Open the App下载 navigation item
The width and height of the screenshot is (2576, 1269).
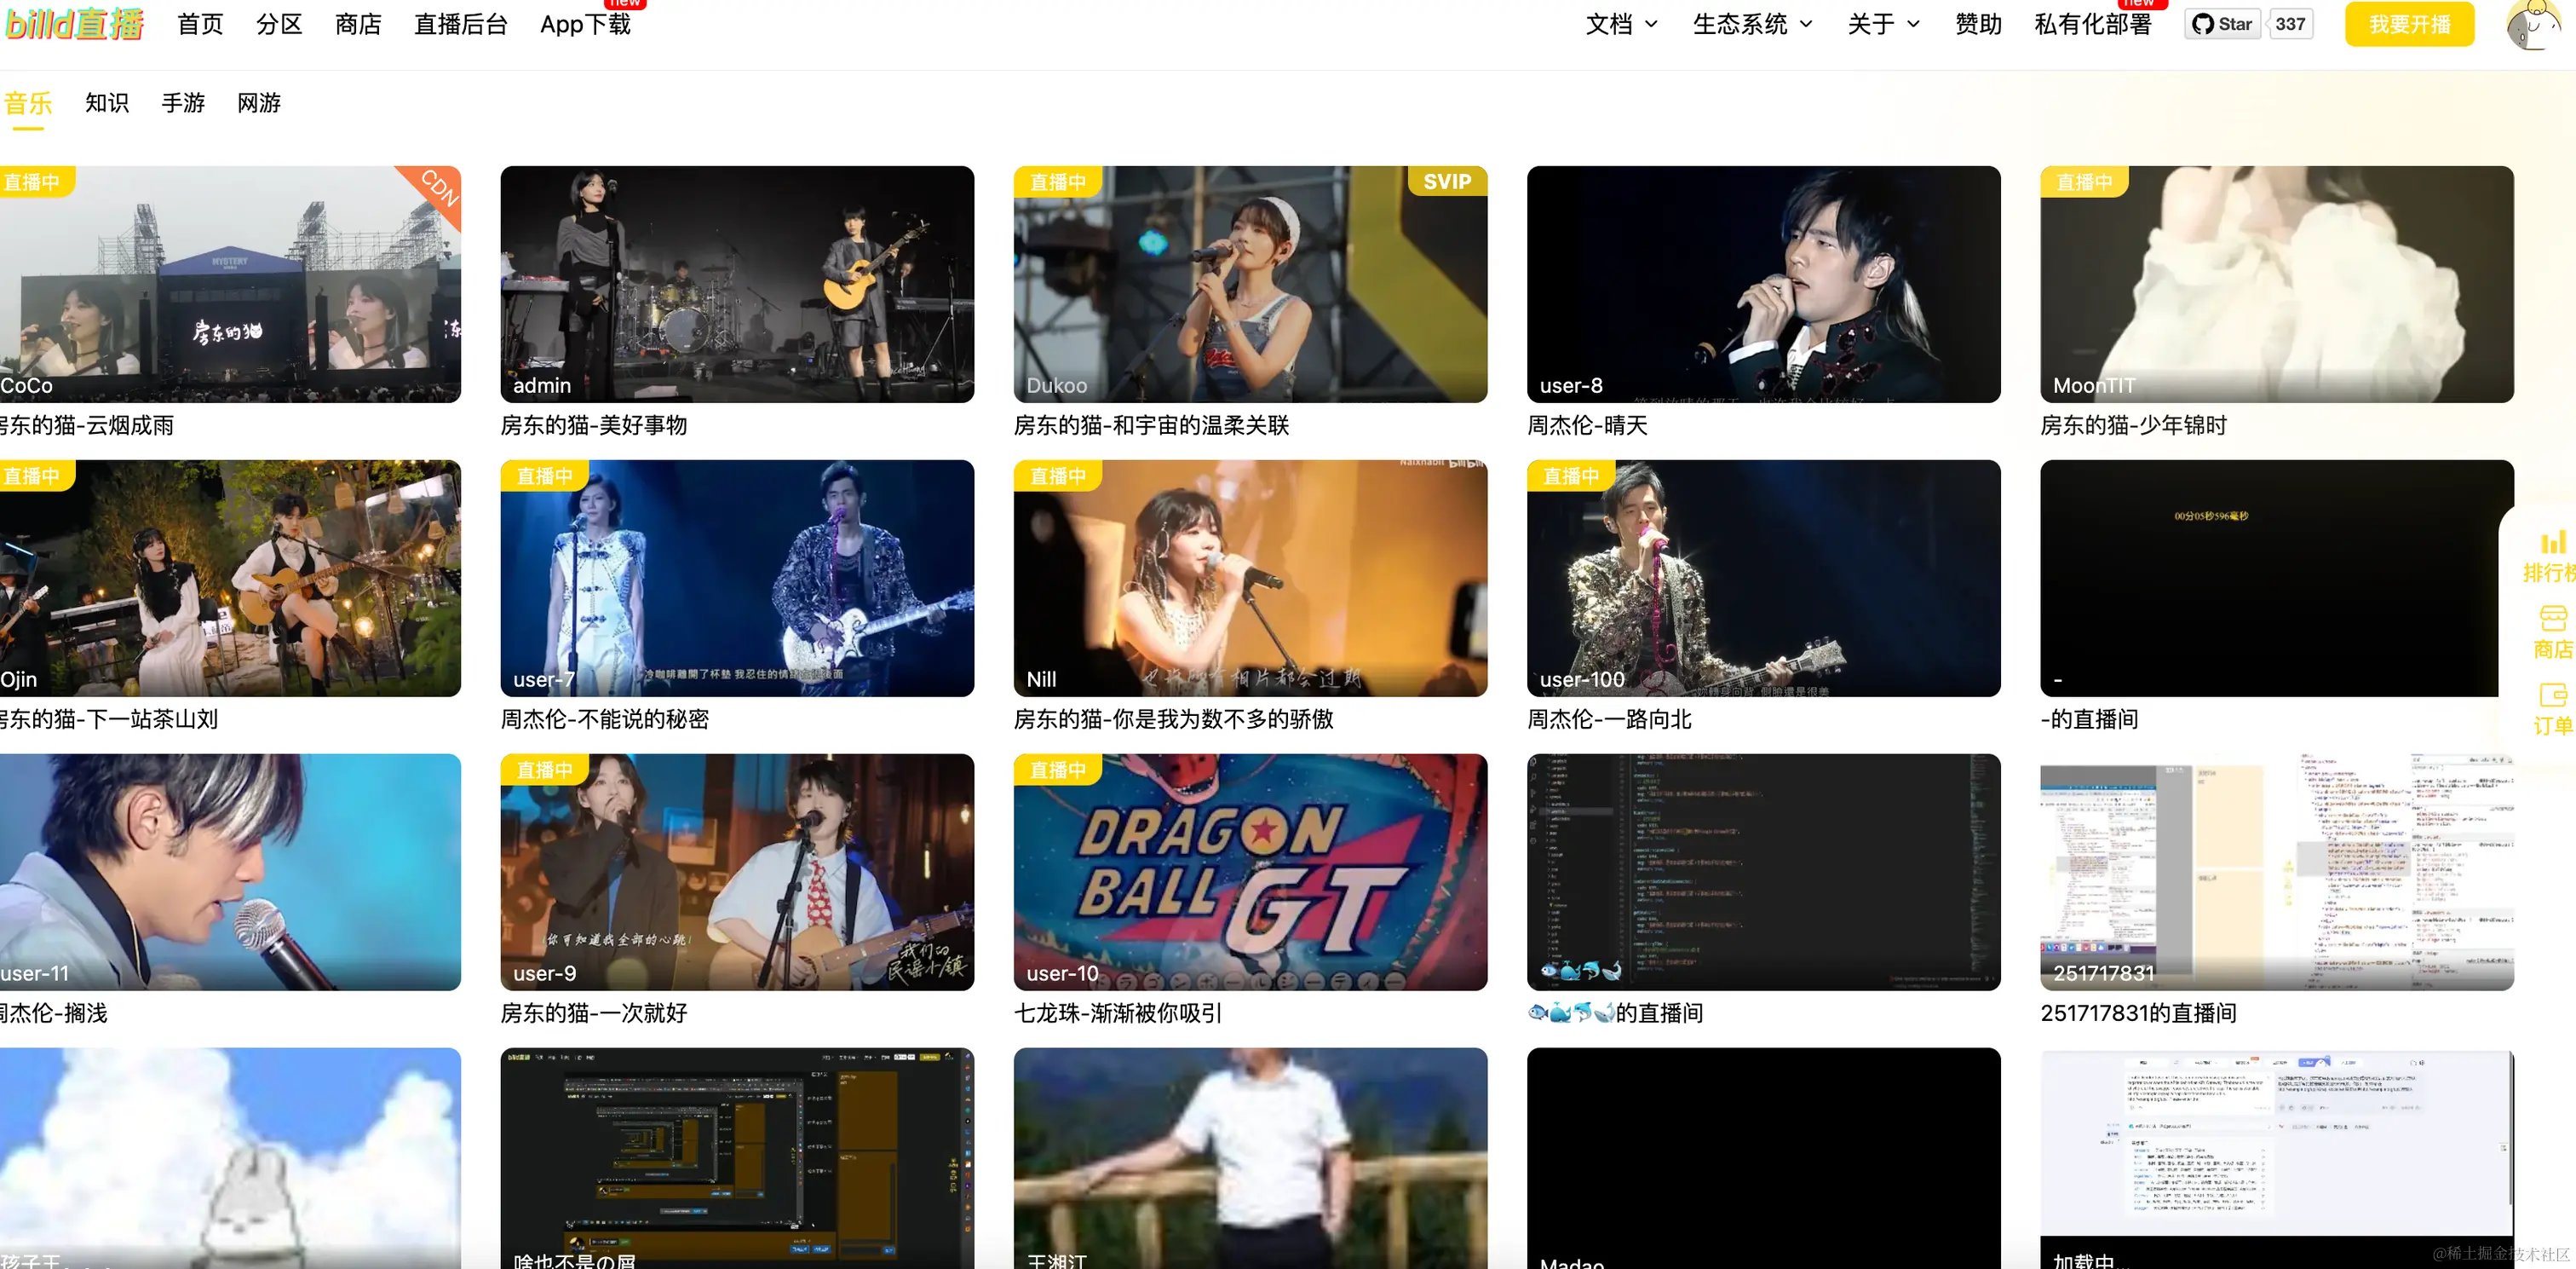pos(586,24)
